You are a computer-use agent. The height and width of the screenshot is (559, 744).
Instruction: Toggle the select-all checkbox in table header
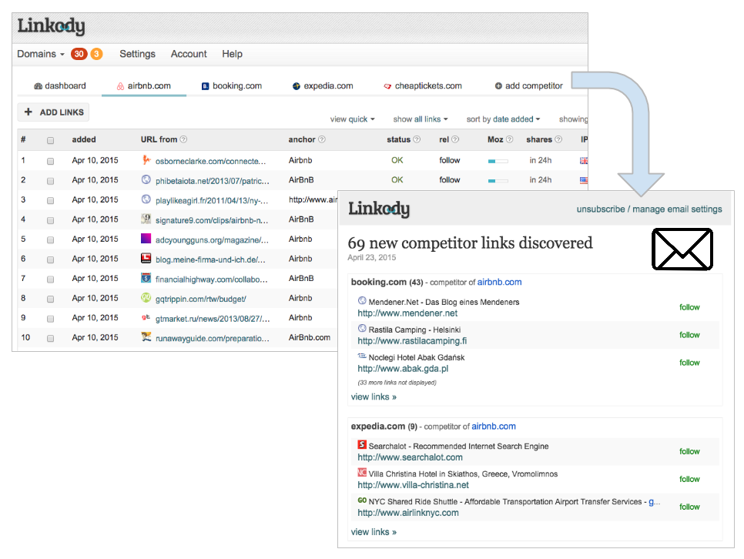(x=50, y=140)
